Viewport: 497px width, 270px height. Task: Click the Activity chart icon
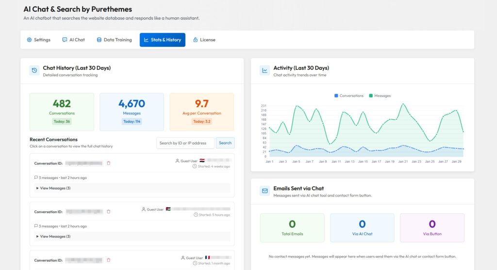265,71
